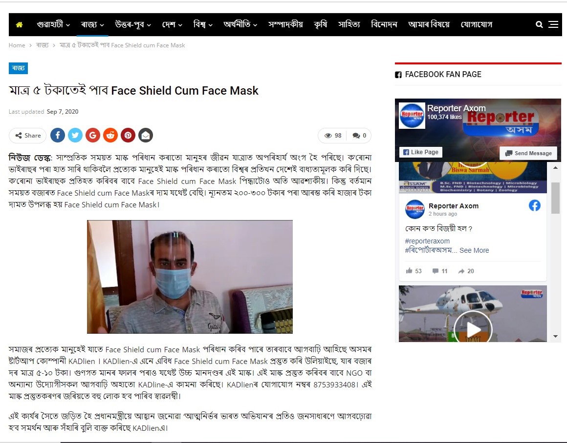Share article on Facebook icon
567x443 pixels.
click(x=58, y=136)
